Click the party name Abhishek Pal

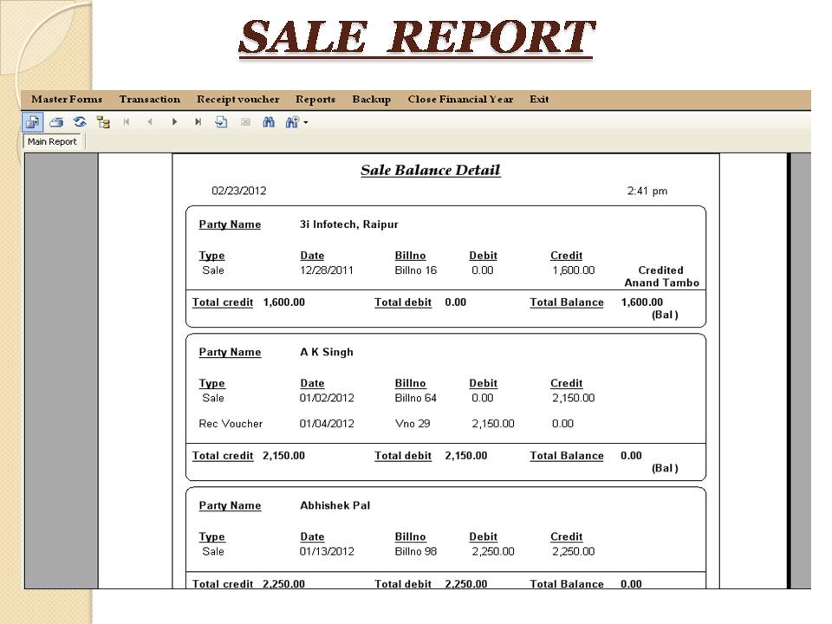[335, 505]
